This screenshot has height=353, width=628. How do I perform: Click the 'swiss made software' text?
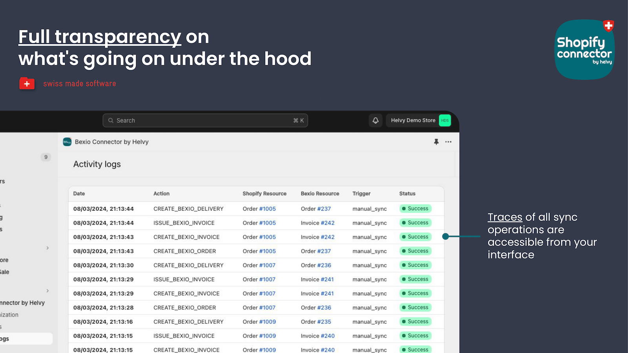tap(80, 84)
